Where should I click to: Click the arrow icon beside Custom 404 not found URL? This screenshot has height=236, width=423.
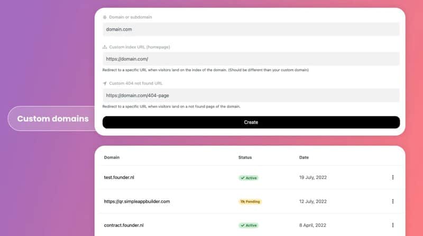105,83
